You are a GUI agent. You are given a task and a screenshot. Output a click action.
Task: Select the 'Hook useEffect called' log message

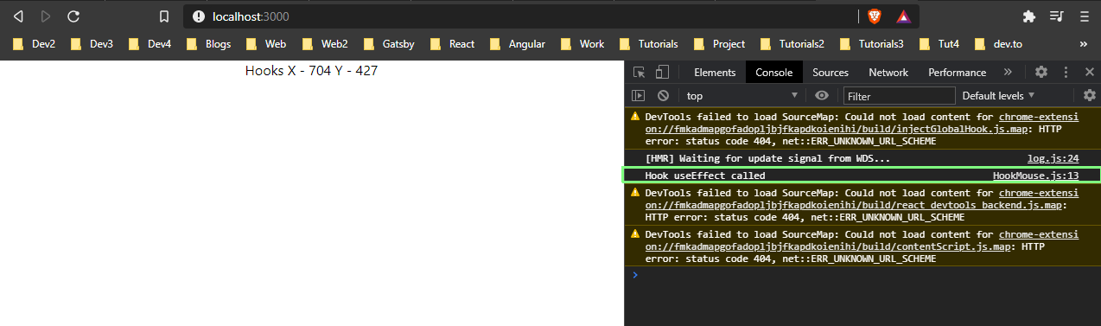tap(705, 176)
